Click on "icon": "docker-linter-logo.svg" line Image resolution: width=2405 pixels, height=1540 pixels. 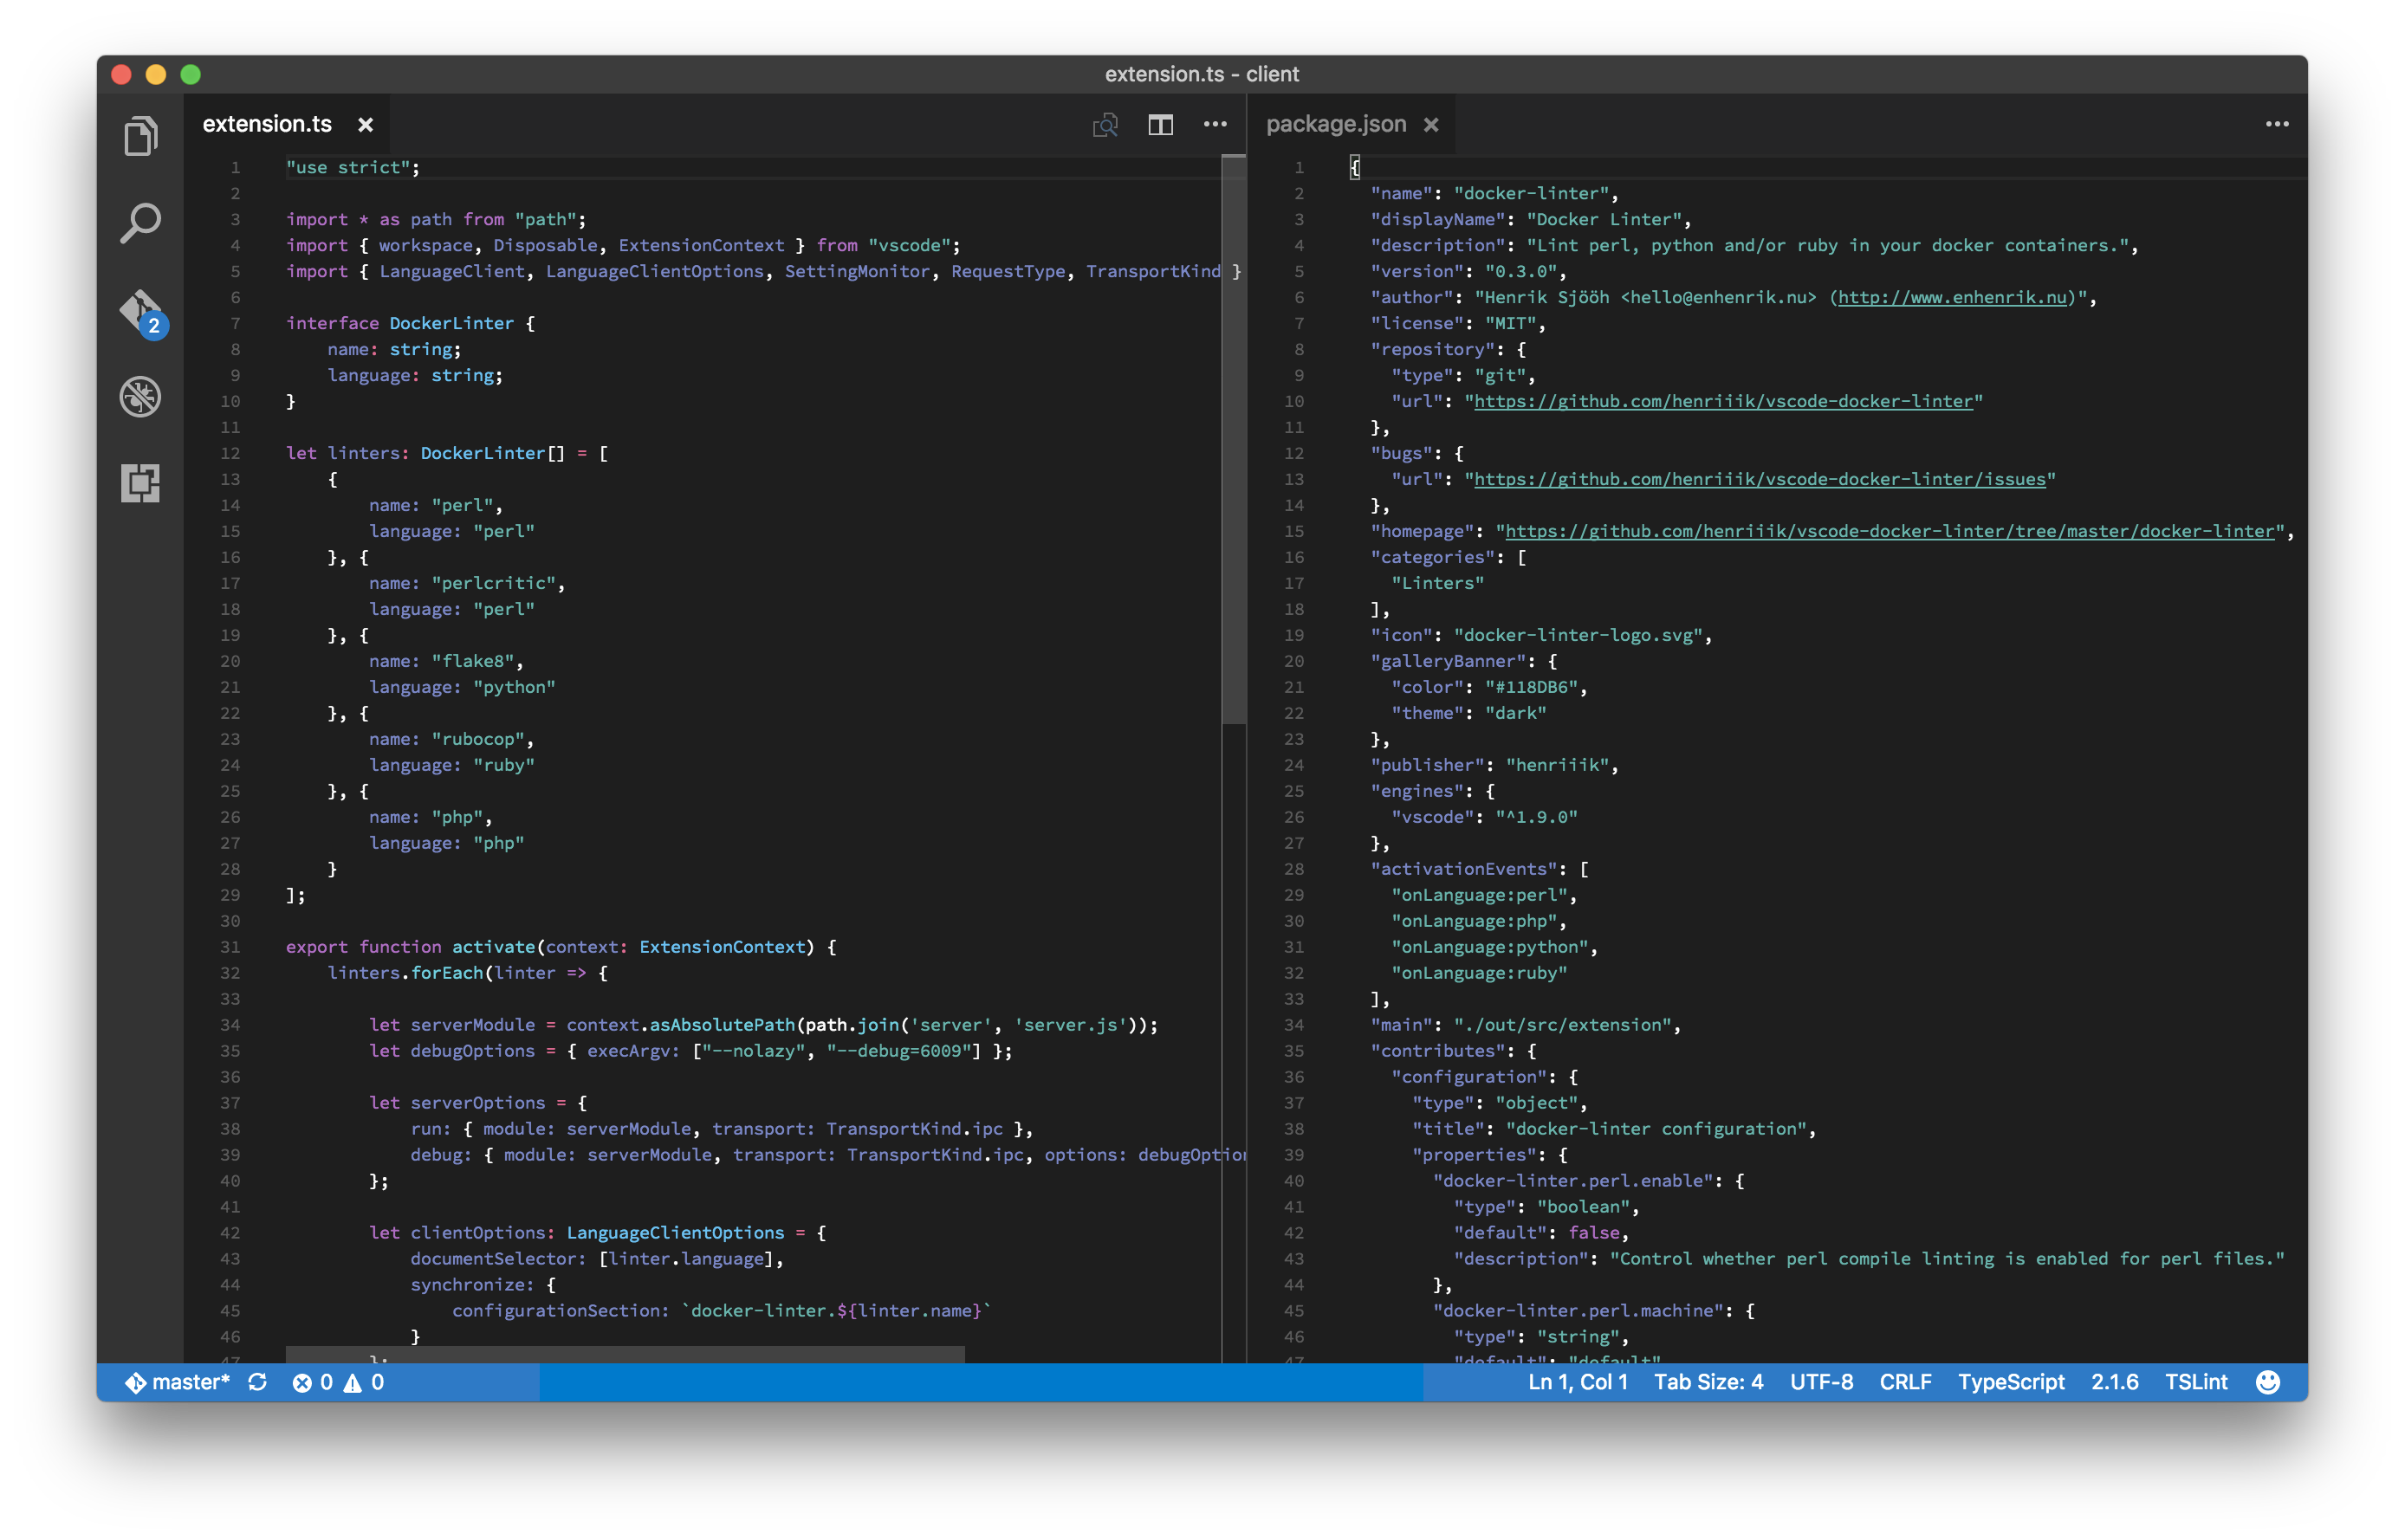pyautogui.click(x=1541, y=635)
